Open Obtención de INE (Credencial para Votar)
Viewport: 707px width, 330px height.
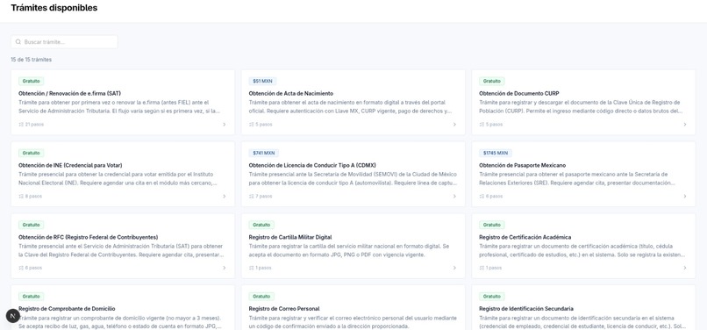click(70, 165)
